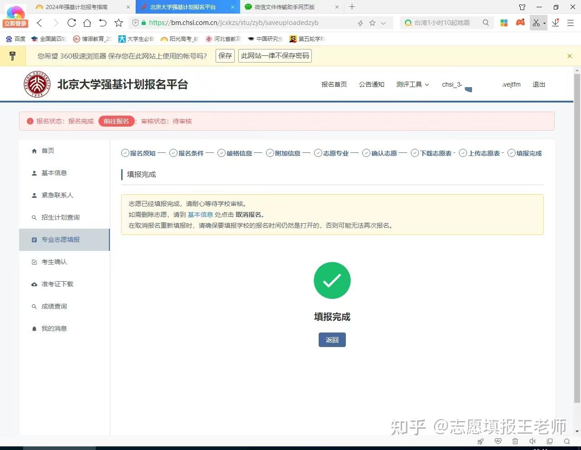Screen dimensions: 581x450
Task: Select 专业志愿填报 in the left sidebar
Action: click(x=64, y=240)
